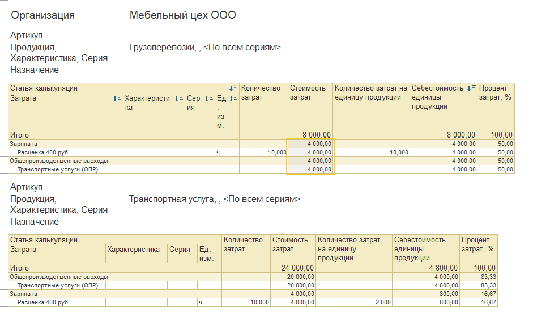Viewport: 550px width, 322px height.
Task: Click 'Расценка 400 руб' row in Грузоперевозки table
Action: [43, 152]
